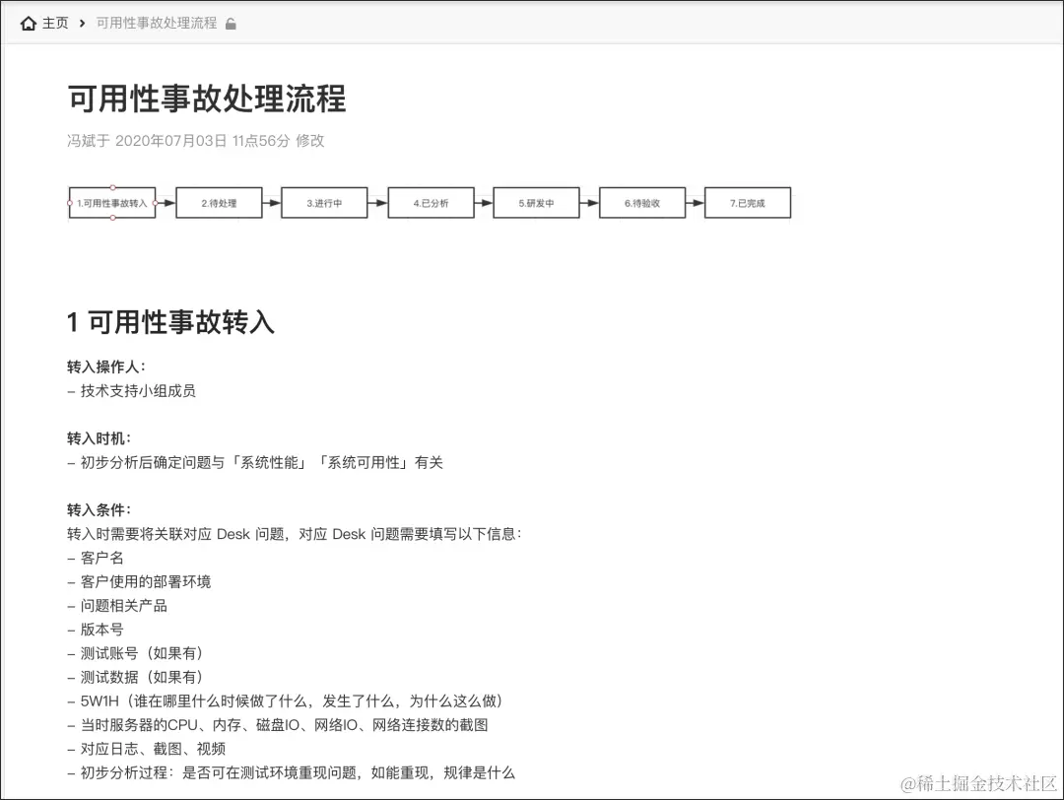Screen dimensions: 1064x800
Task: Click the line 技术支持小组成员
Action: click(132, 391)
